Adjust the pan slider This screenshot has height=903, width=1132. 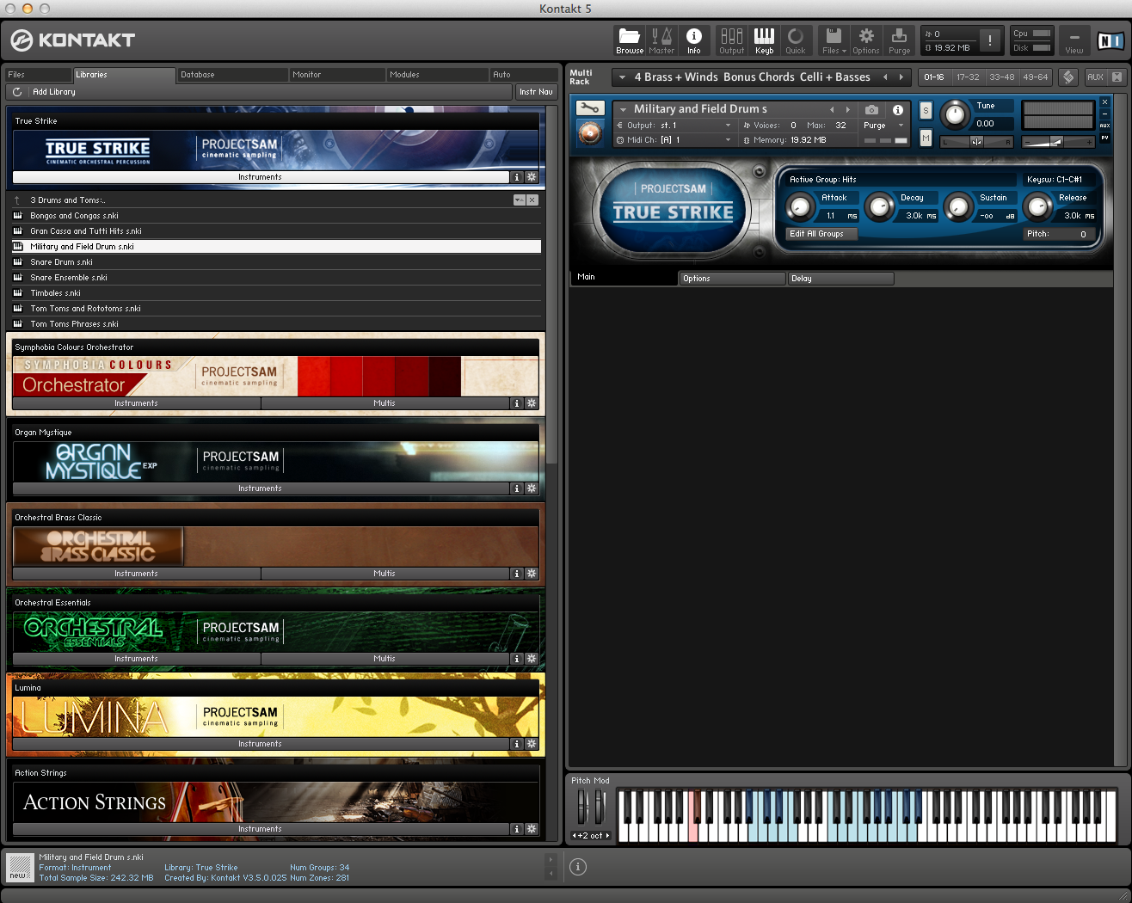point(977,142)
